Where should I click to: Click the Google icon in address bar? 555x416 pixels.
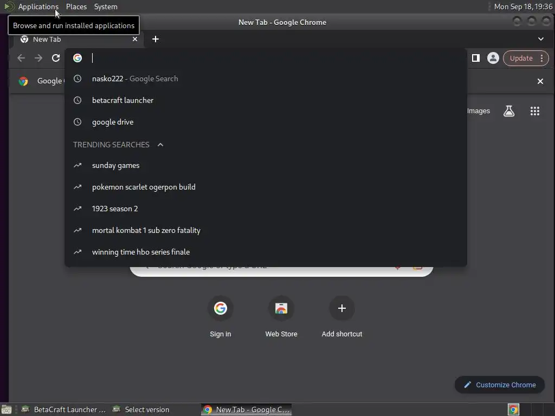click(x=78, y=58)
